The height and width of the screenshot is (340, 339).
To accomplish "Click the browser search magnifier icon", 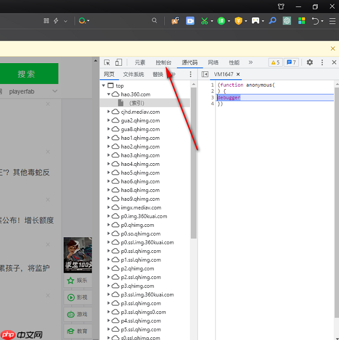I will coord(154,21).
